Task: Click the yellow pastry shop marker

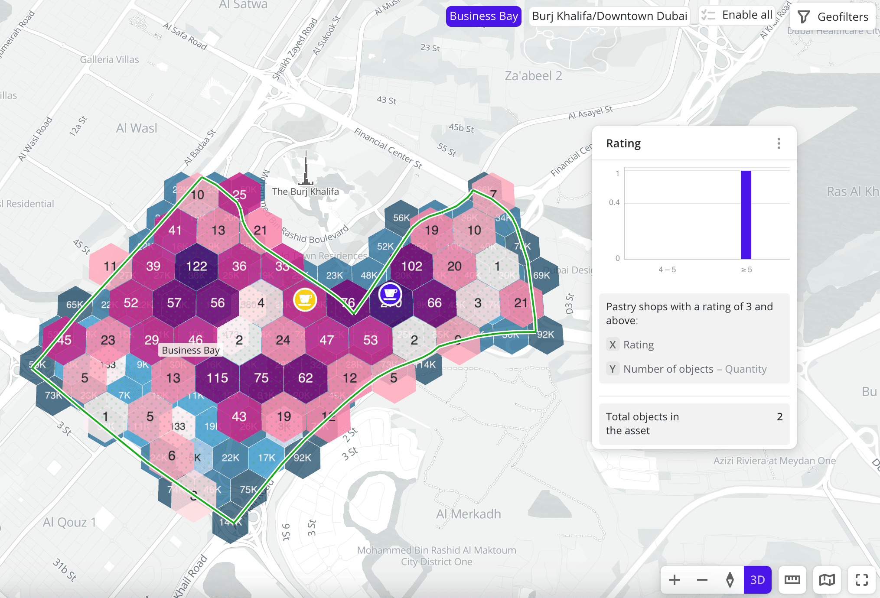Action: [305, 299]
